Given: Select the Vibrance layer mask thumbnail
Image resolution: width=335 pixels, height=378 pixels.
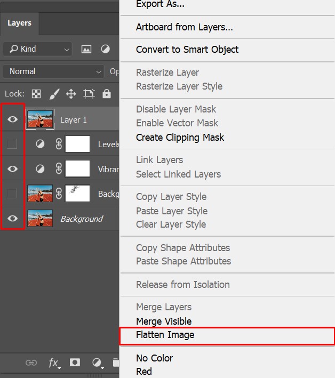Looking at the screenshot, I should [x=77, y=168].
